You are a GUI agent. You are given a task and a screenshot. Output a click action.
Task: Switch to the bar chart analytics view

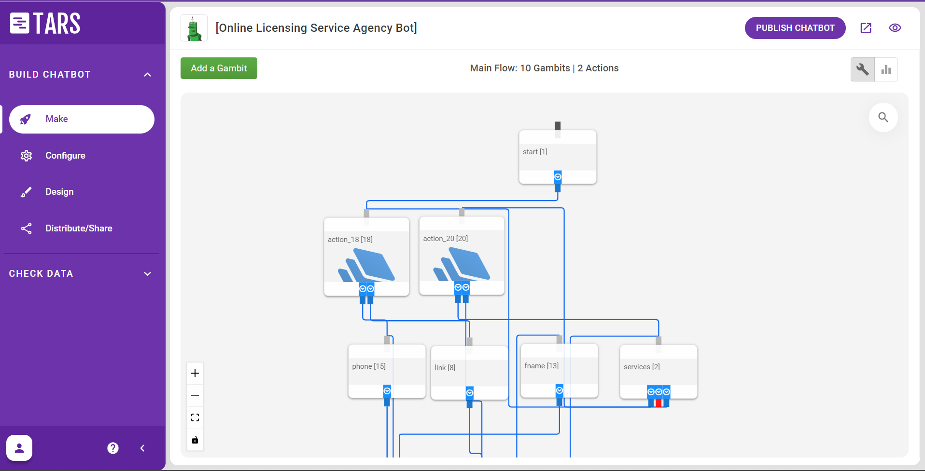[886, 69]
